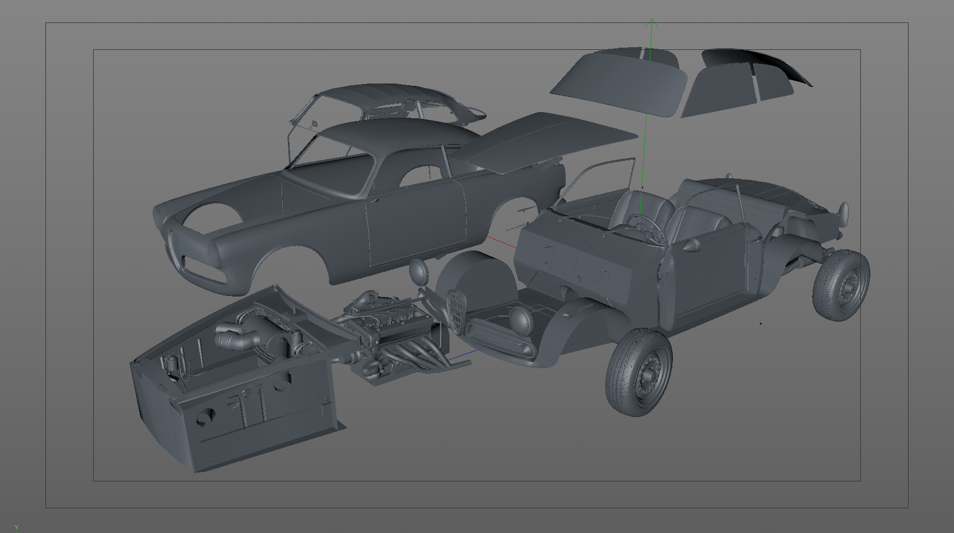Screen dimensions: 954x533
Task: Select the open door window frame
Action: (x=598, y=182)
